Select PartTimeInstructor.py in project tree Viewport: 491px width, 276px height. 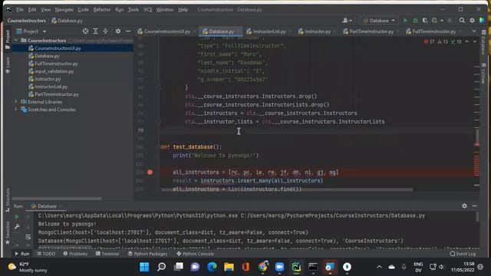[57, 94]
